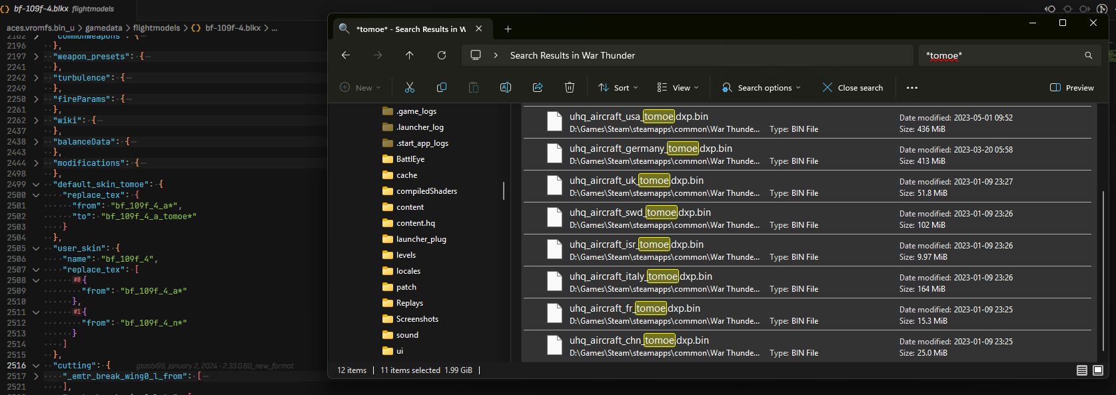
Task: Expand the "modifications" code fold
Action: coord(36,163)
